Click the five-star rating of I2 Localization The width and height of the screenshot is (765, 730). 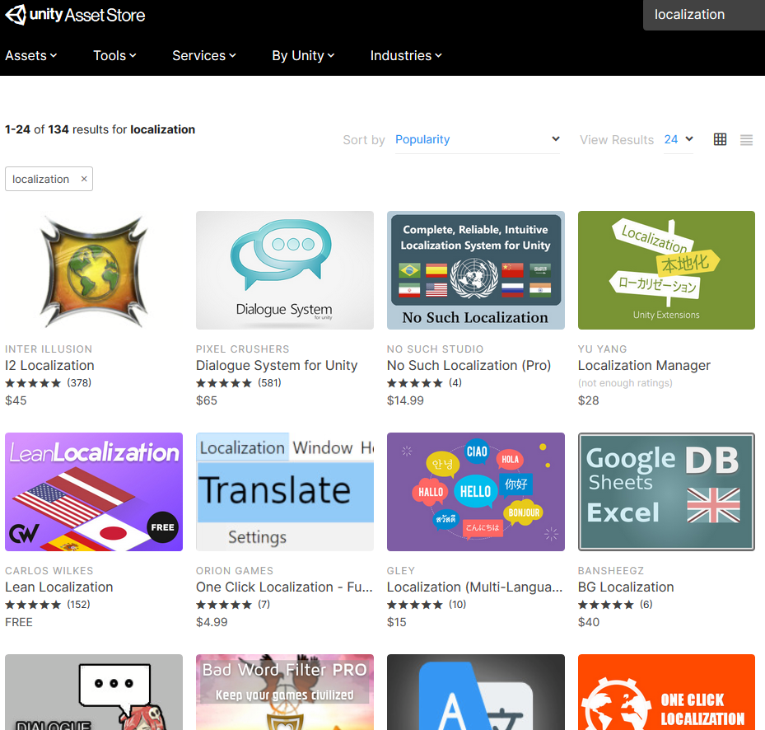32,382
